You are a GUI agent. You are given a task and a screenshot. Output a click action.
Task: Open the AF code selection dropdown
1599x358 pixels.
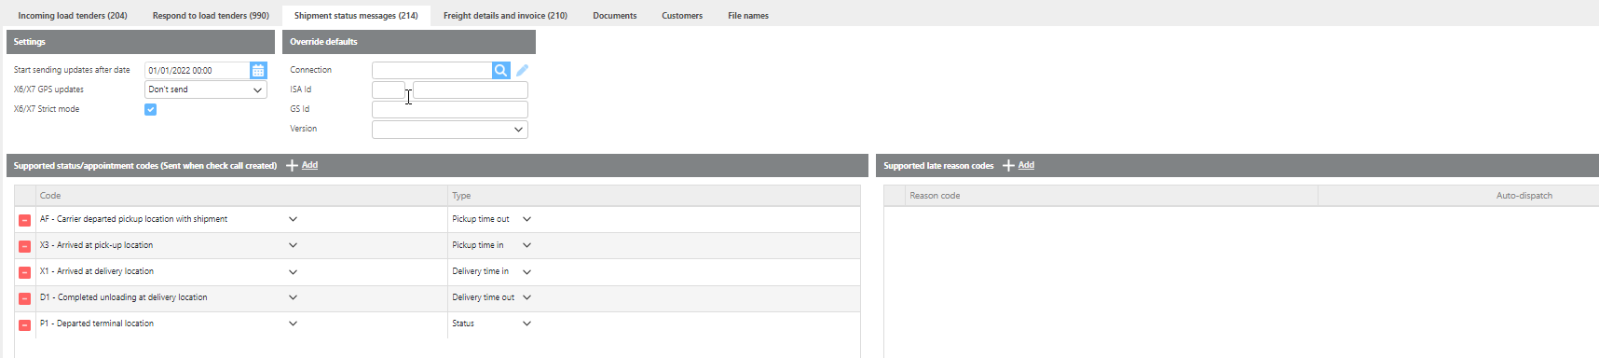coord(293,219)
